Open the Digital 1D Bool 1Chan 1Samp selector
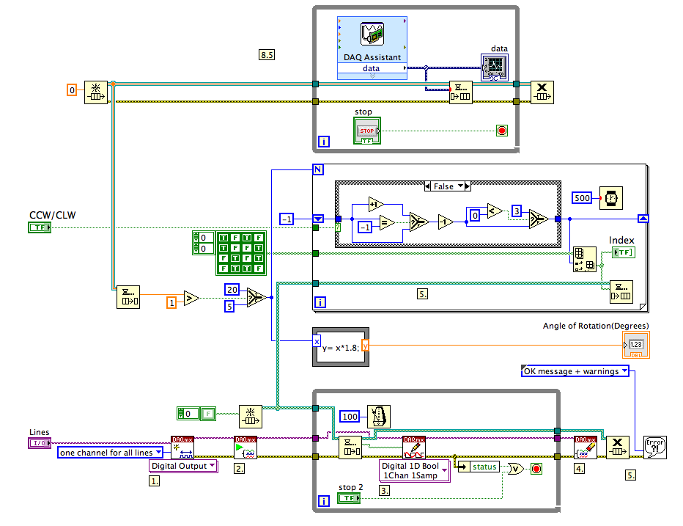Viewport: 683px width, 526px height. [x=414, y=470]
